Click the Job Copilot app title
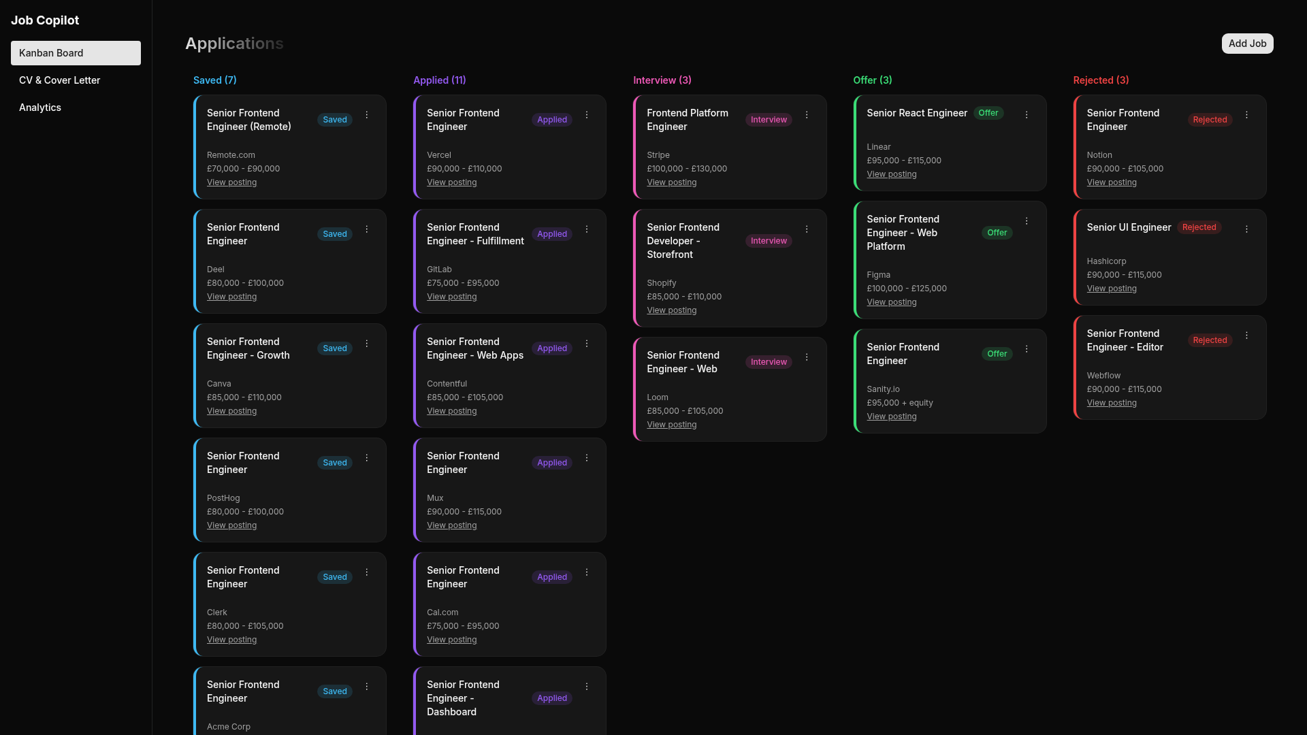The height and width of the screenshot is (735, 1307). click(45, 20)
